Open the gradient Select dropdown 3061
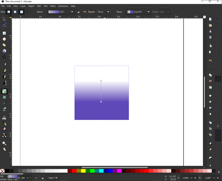Screen dimensions: 222x181 click(x=61, y=12)
